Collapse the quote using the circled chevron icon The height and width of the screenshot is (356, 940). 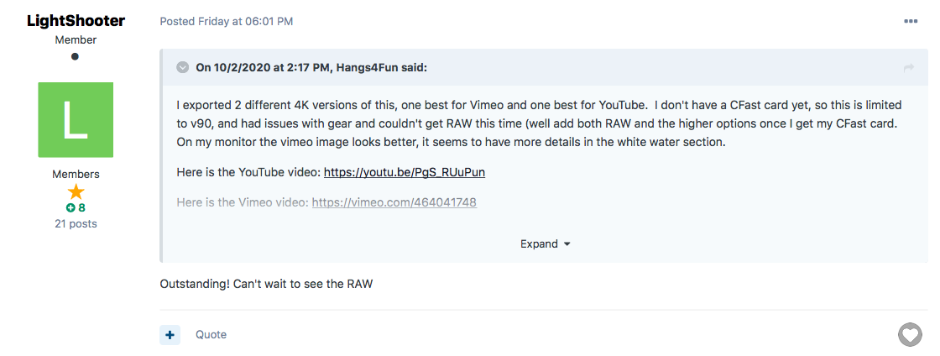183,67
